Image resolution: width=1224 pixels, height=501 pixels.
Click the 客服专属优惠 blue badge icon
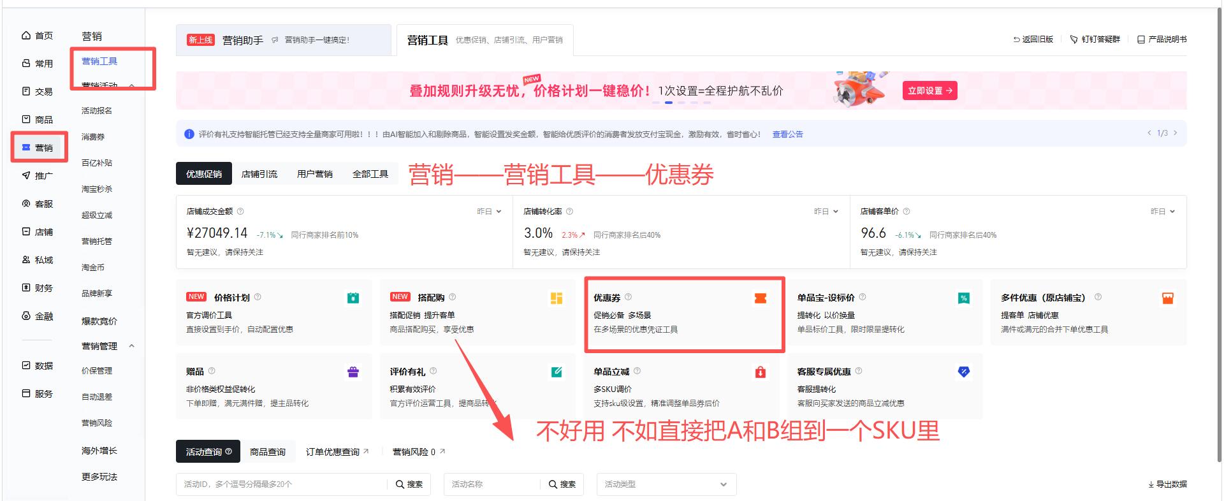964,372
